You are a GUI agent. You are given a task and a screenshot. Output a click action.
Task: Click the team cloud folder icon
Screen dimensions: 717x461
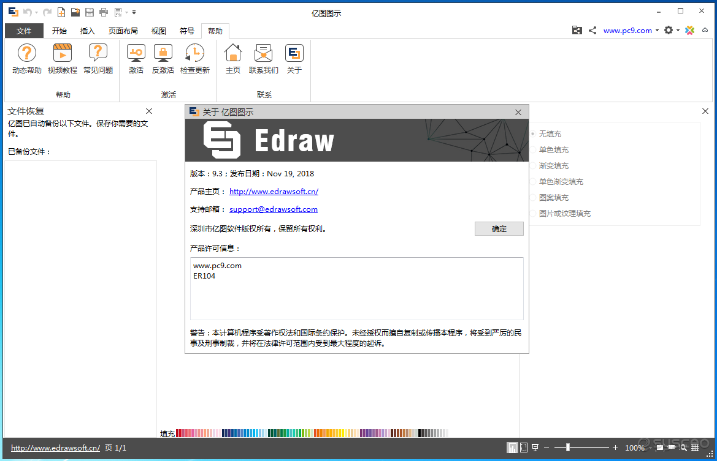pyautogui.click(x=577, y=30)
